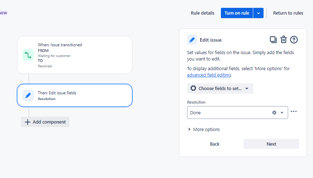Click the duplicate component icon
The image size is (313, 178).
pos(273,40)
